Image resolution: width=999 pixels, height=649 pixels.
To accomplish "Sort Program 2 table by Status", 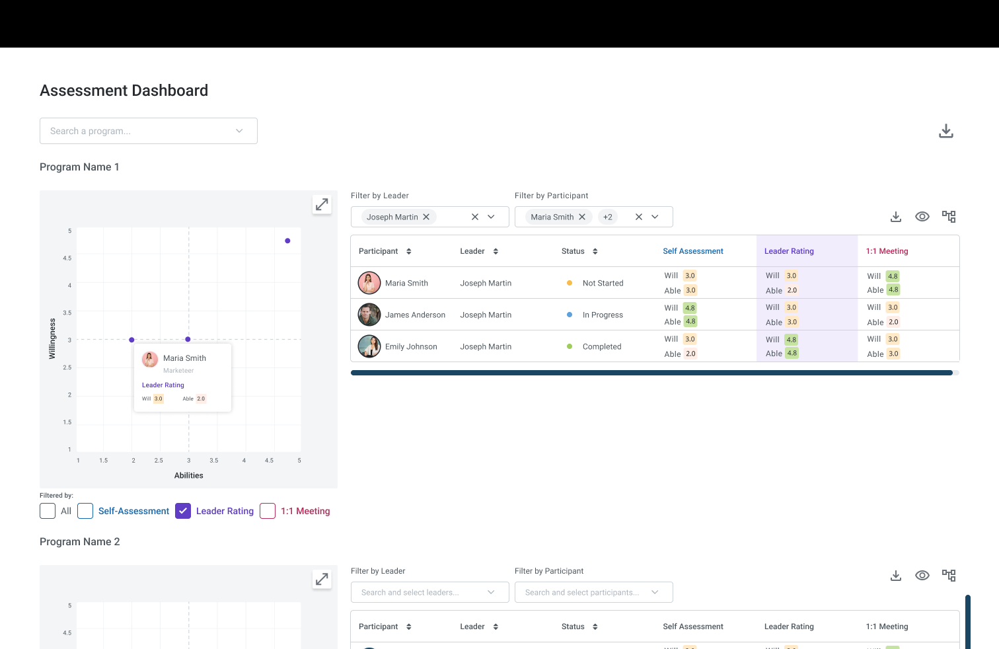I will click(595, 627).
